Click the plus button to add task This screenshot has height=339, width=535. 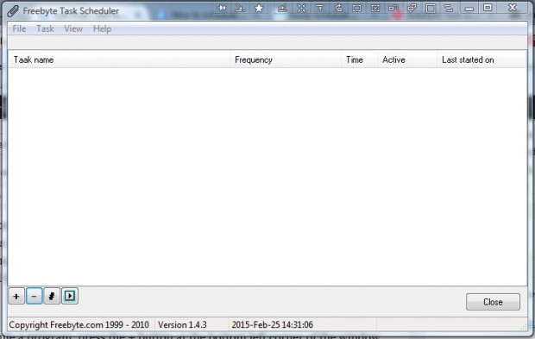coord(16,296)
